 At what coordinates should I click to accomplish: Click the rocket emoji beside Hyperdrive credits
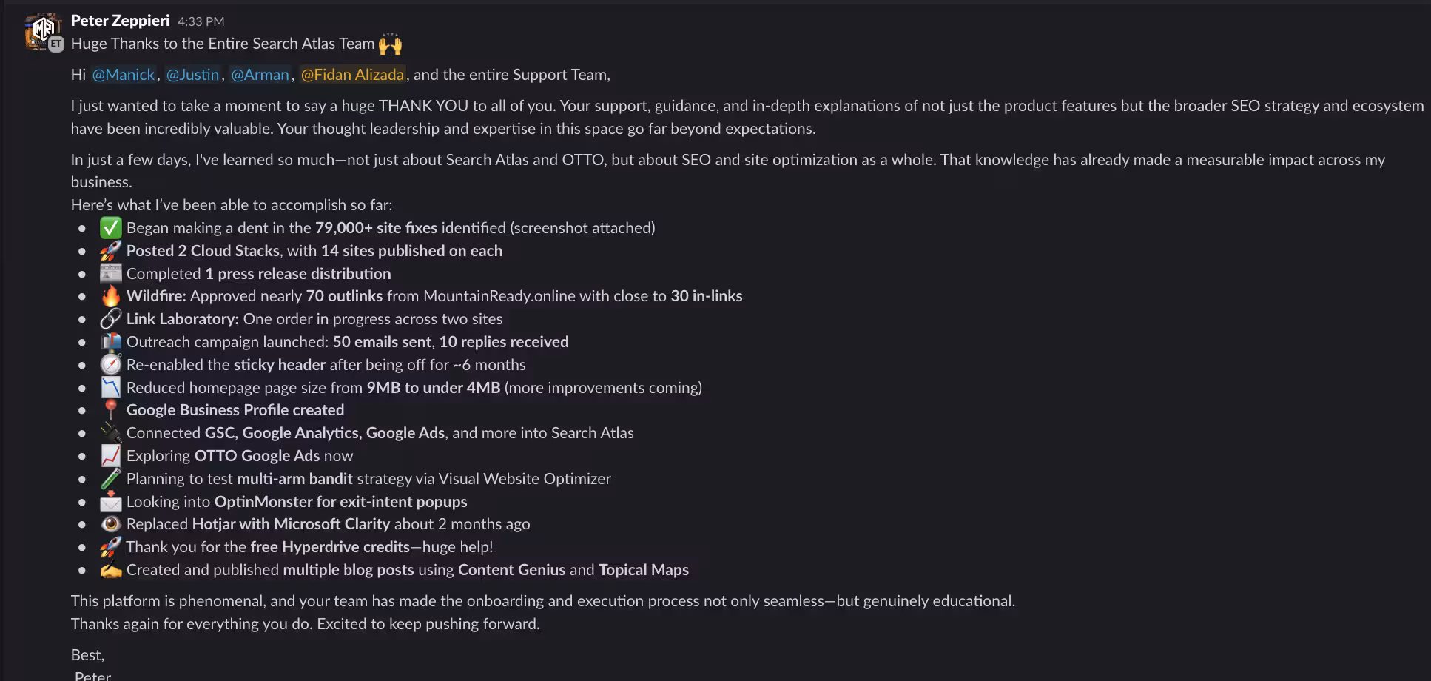pos(110,547)
